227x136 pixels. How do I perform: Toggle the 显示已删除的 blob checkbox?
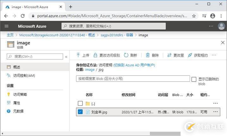(194, 79)
